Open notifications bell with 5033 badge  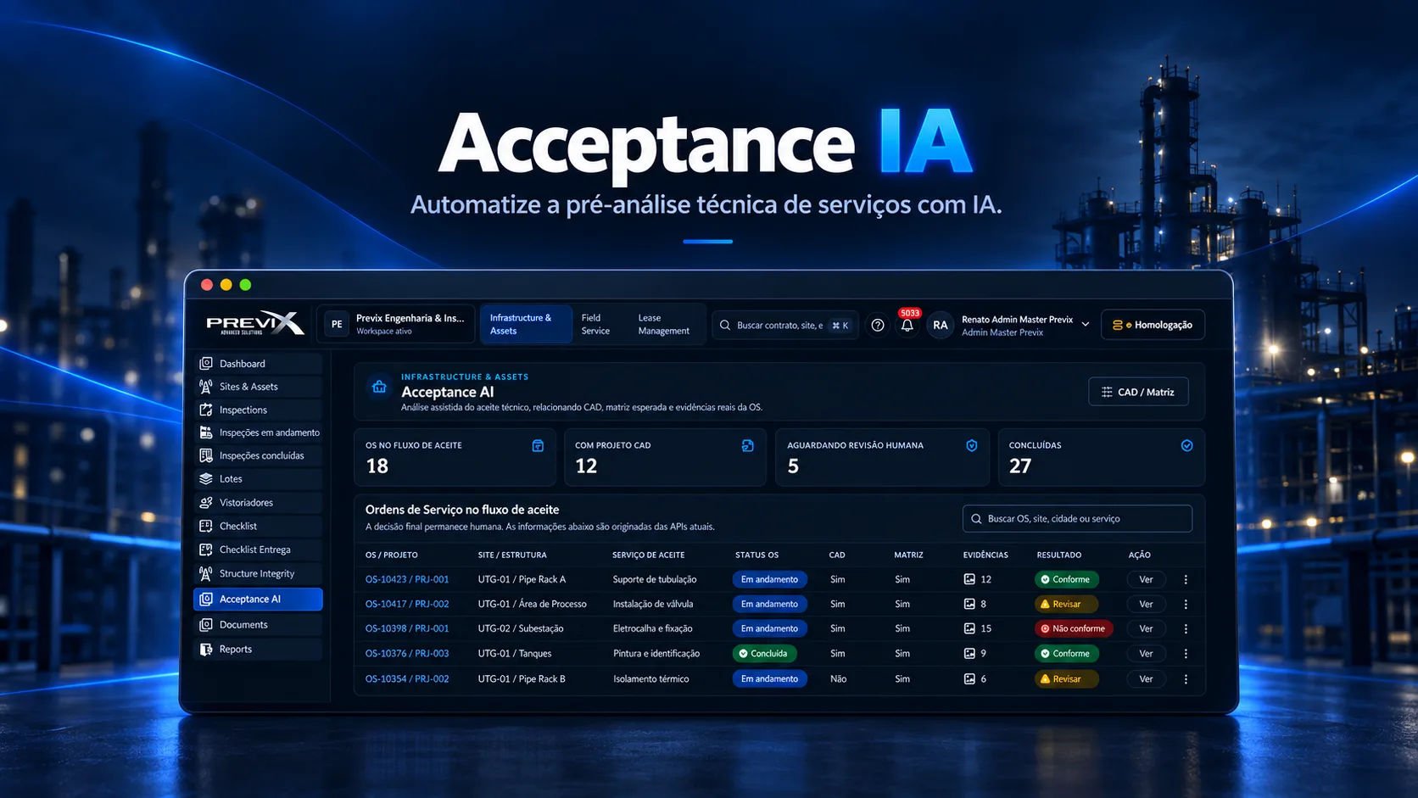point(907,323)
